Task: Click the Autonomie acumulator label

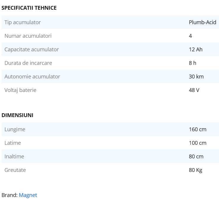Action: pos(32,77)
